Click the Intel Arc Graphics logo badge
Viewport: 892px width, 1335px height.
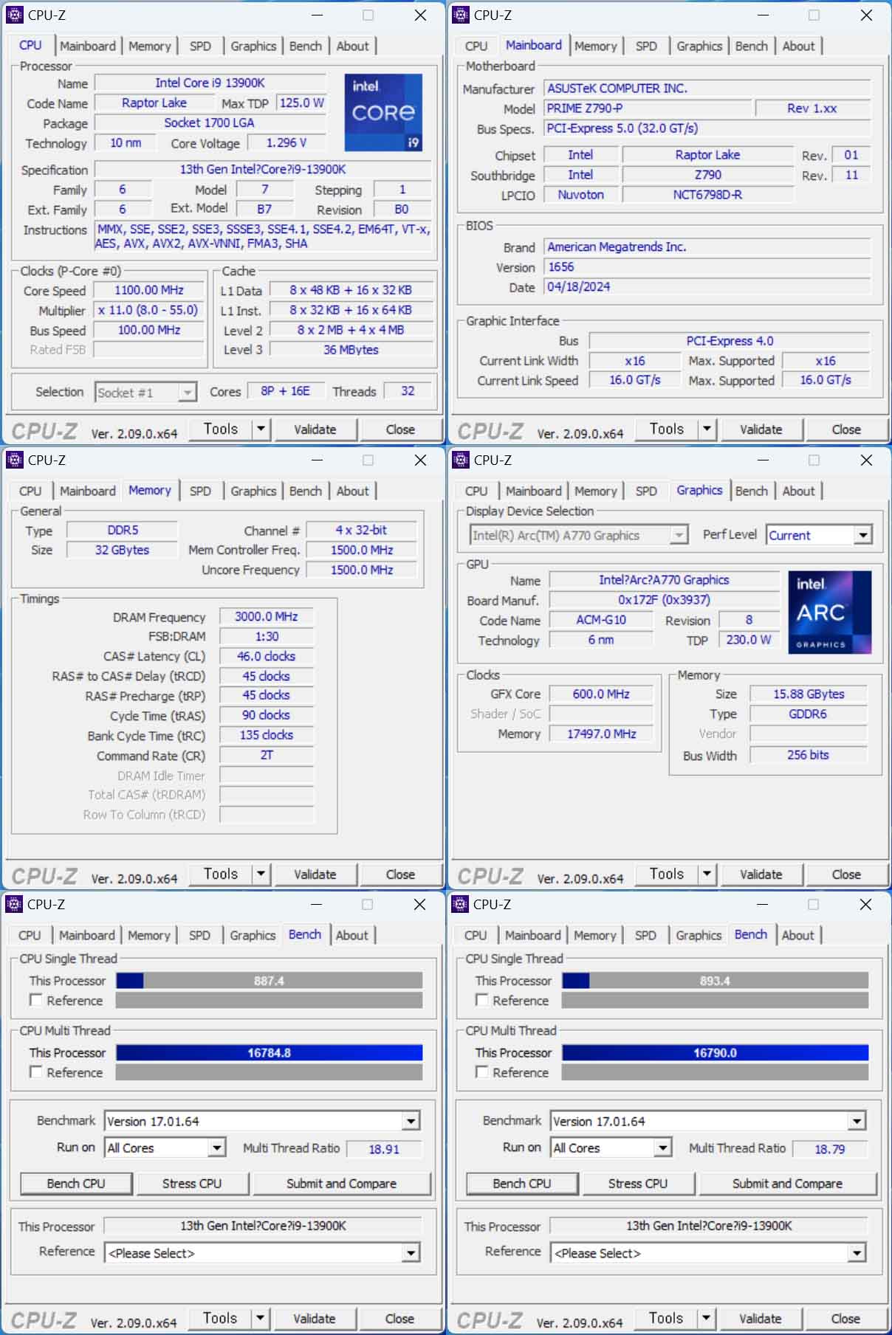pyautogui.click(x=829, y=612)
